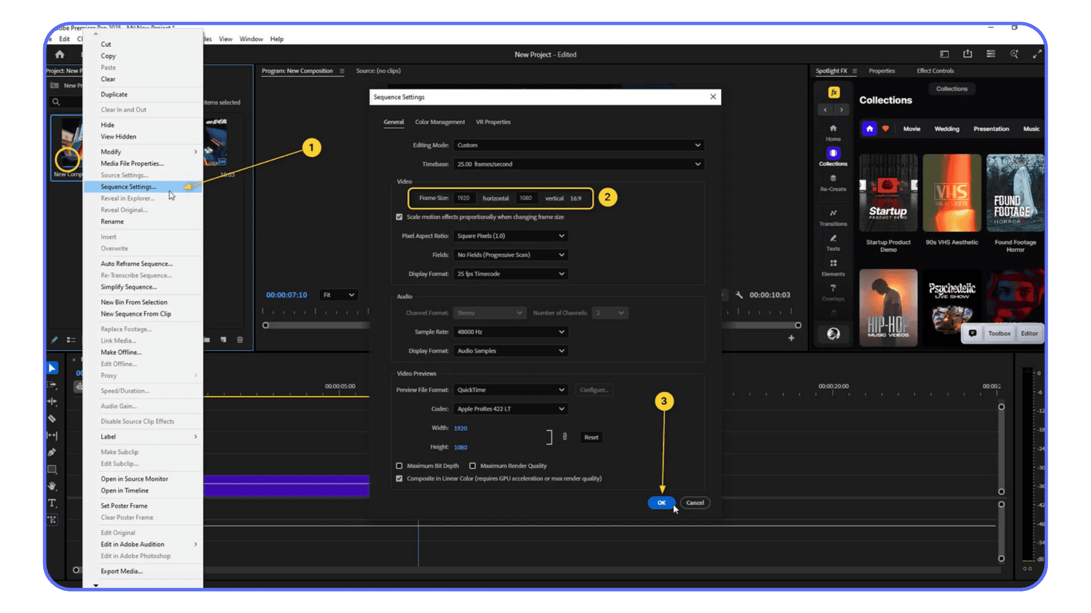Image resolution: width=1091 pixels, height=613 pixels.
Task: Enable Maximum Bit Depth checkbox
Action: pyautogui.click(x=399, y=466)
